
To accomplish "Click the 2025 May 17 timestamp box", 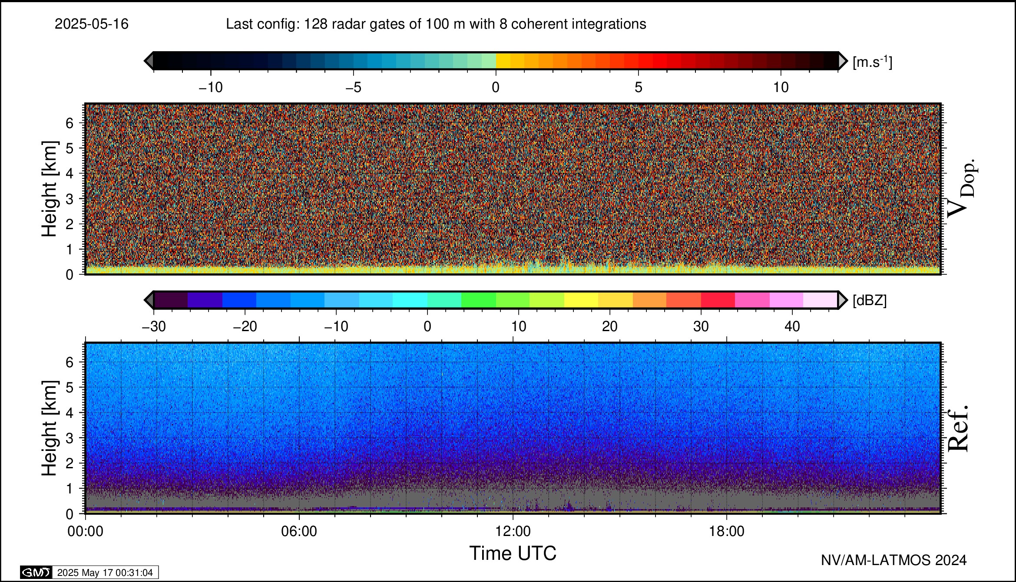I will (105, 572).
